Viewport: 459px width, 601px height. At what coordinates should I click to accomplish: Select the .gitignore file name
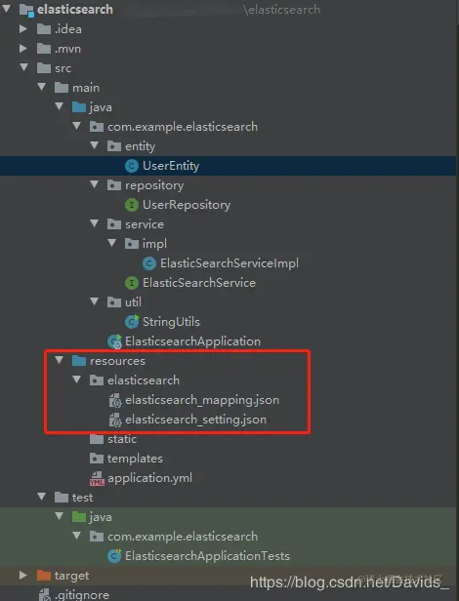tap(82, 595)
